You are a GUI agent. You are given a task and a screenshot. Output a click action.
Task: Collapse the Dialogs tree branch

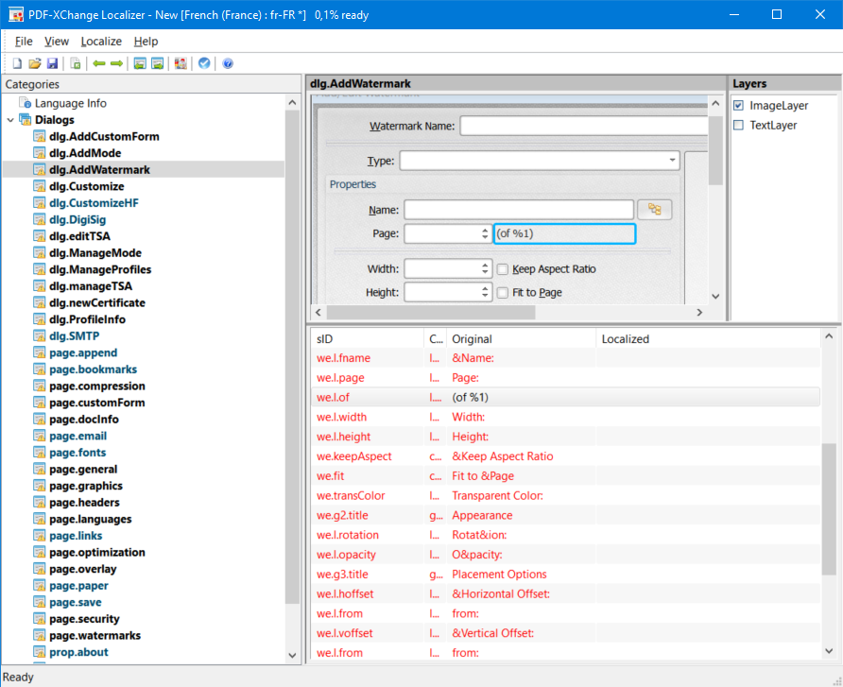[9, 119]
